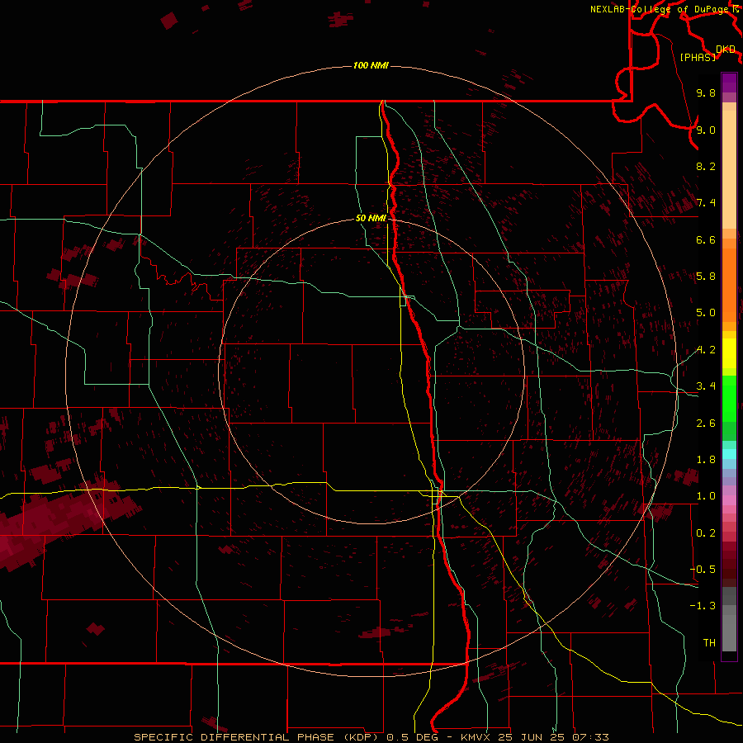Click the 4.2 value on the color scale
Image resolution: width=743 pixels, height=743 pixels.
706,350
